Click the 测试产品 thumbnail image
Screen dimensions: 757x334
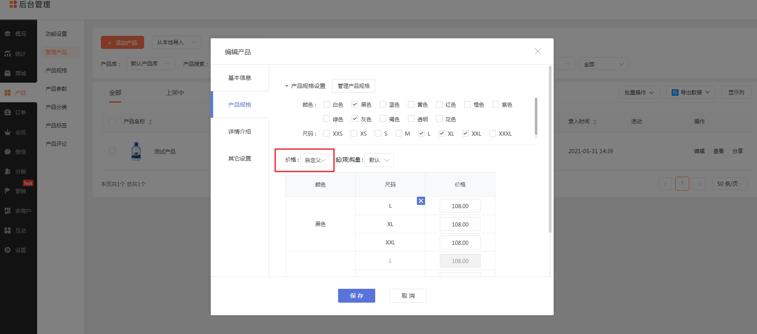[136, 151]
